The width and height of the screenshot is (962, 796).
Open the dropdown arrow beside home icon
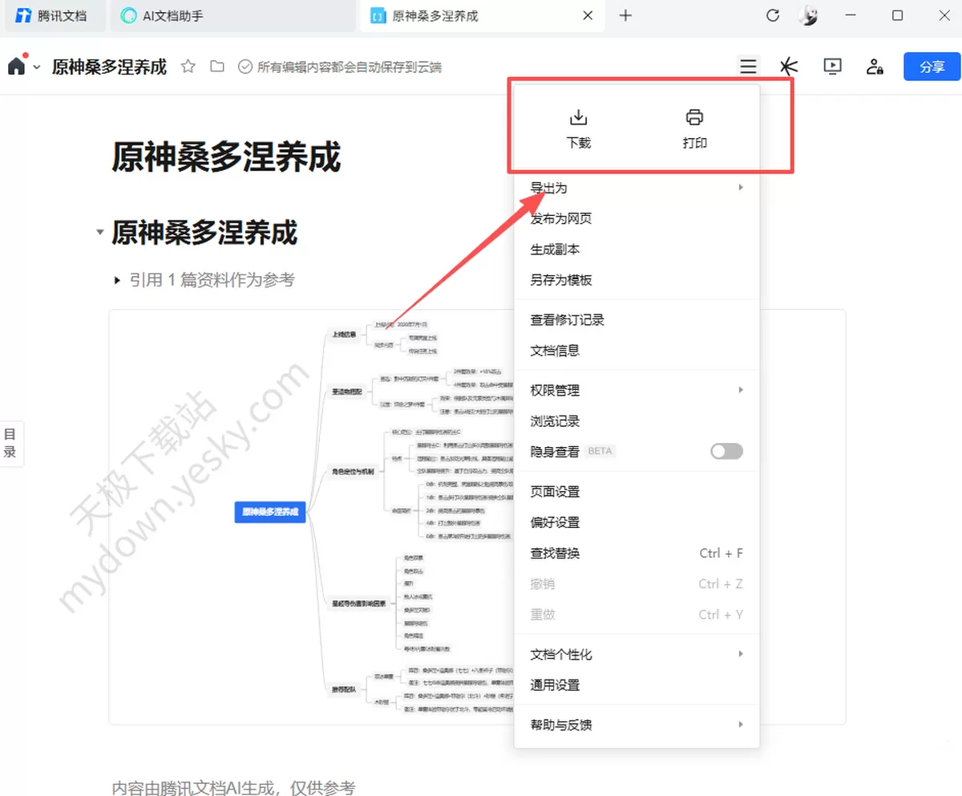(x=37, y=67)
